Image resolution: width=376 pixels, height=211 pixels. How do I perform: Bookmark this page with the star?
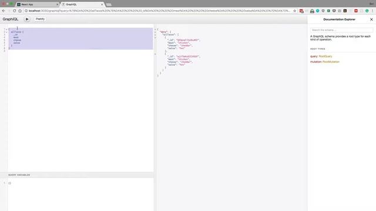coord(295,11)
